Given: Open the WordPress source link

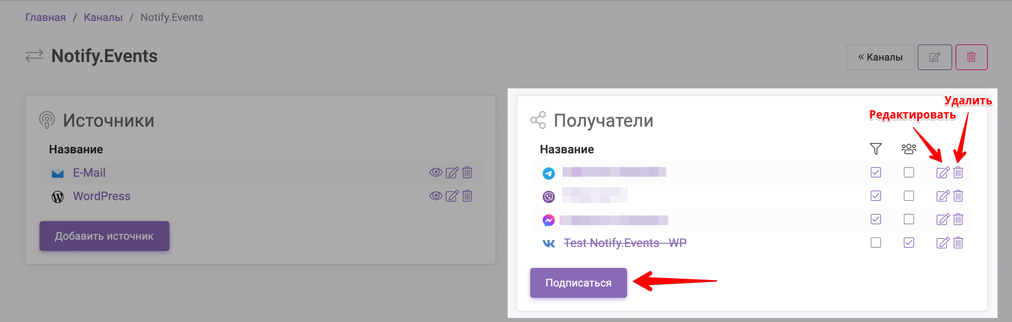Looking at the screenshot, I should [x=102, y=196].
